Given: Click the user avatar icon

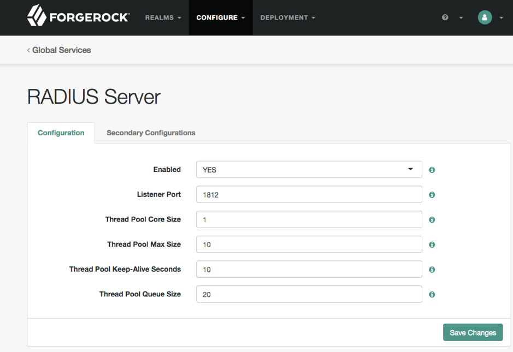Looking at the screenshot, I should [485, 17].
